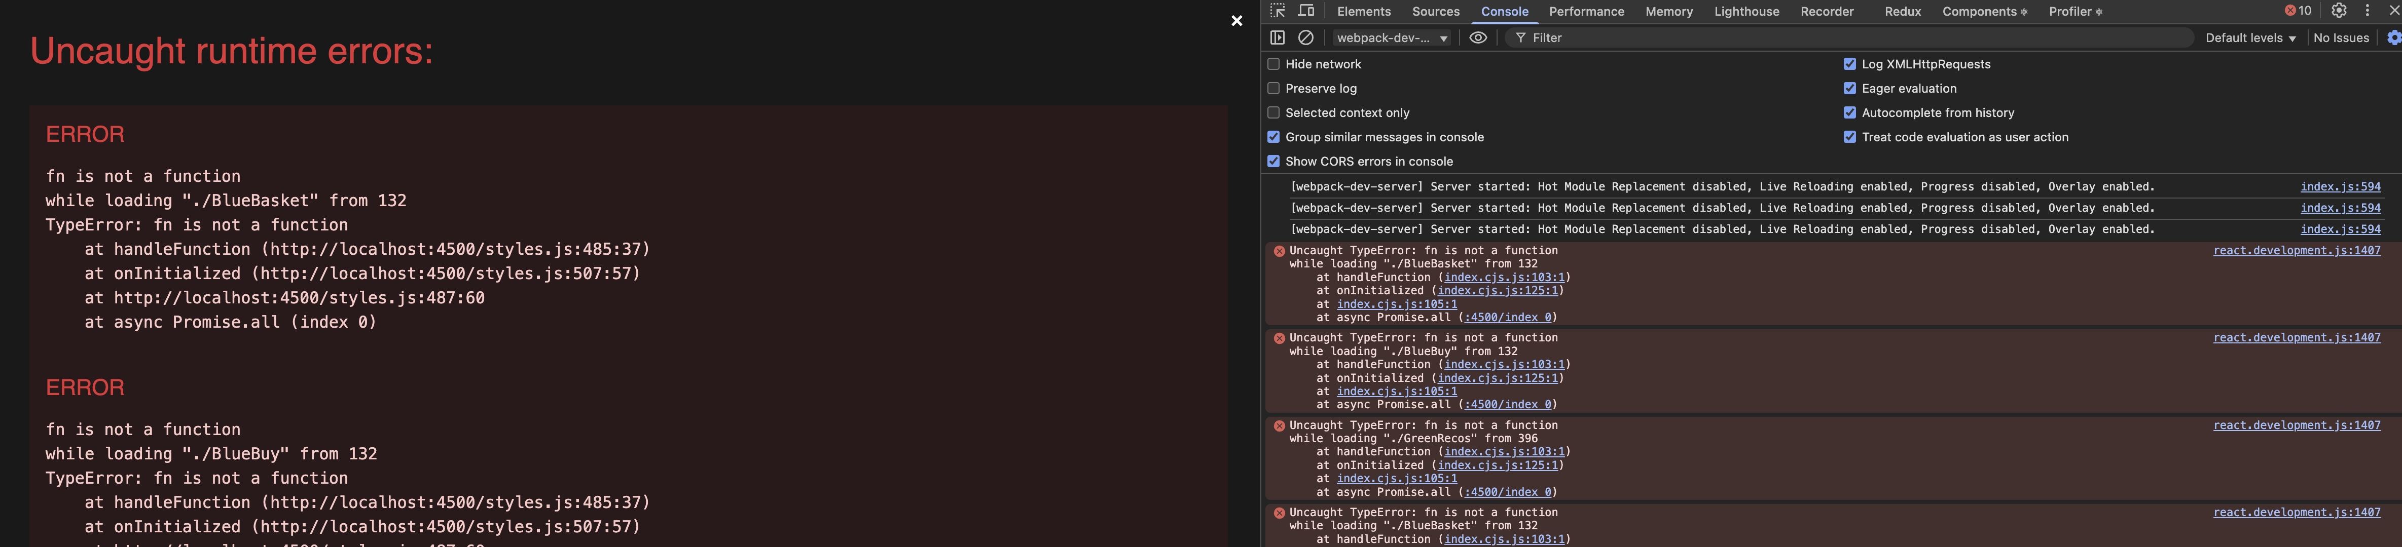The height and width of the screenshot is (547, 2402).
Task: Enable the Preserve log checkbox
Action: [1273, 89]
